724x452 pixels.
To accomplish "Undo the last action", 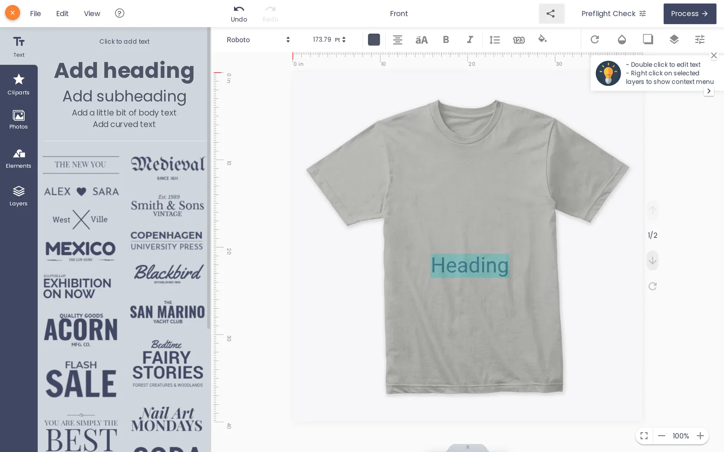I will [239, 14].
